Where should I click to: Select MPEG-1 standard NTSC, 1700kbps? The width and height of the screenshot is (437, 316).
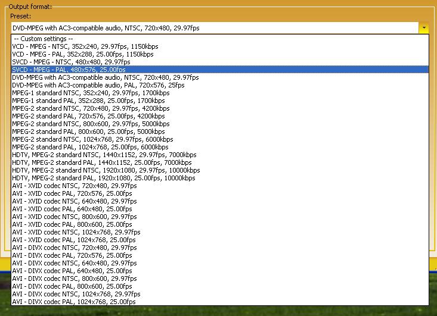pyautogui.click(x=220, y=93)
